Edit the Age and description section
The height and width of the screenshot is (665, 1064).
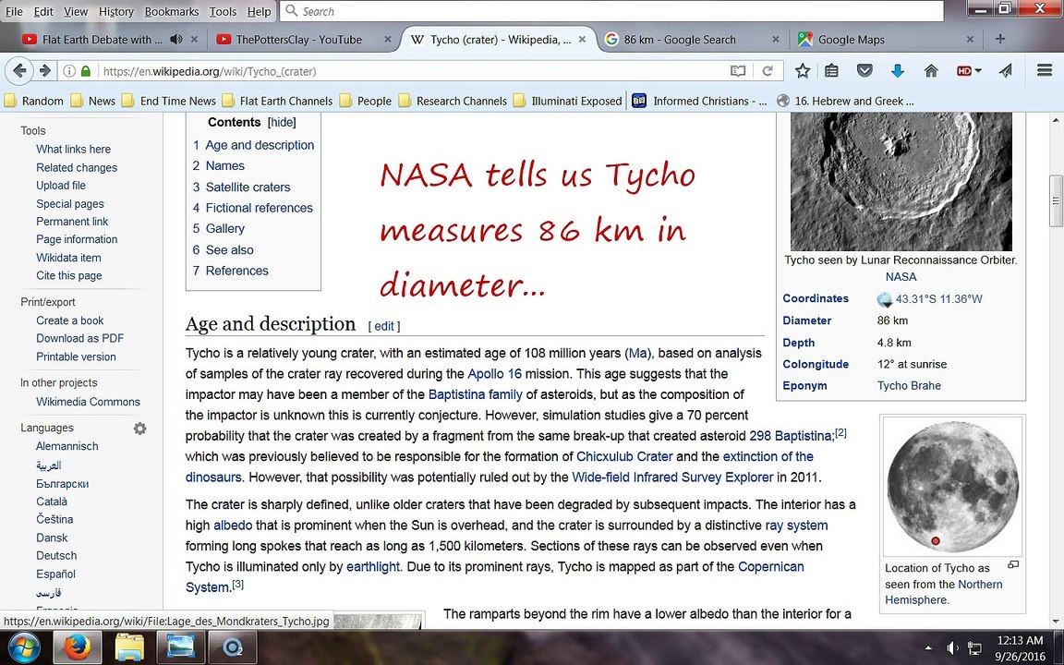pos(384,326)
